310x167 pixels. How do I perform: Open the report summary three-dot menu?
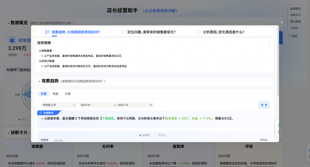(x=270, y=43)
